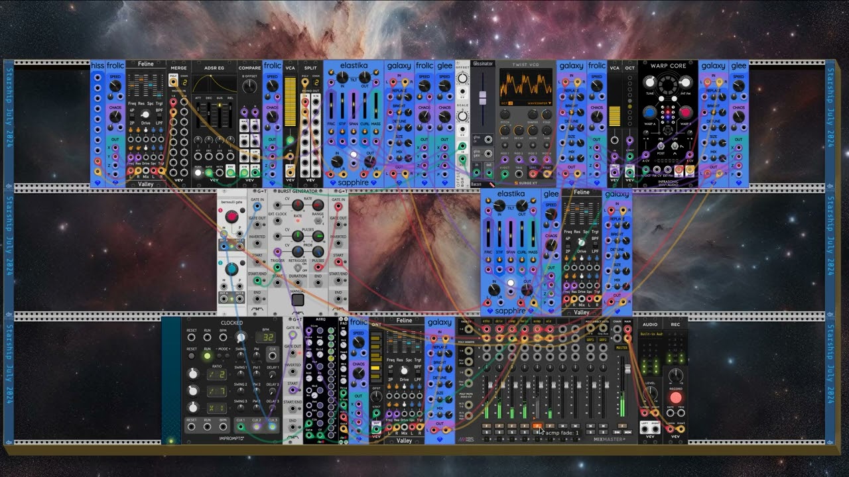
Task: Open the CHAN display on SPLIT
Action: tap(316, 82)
